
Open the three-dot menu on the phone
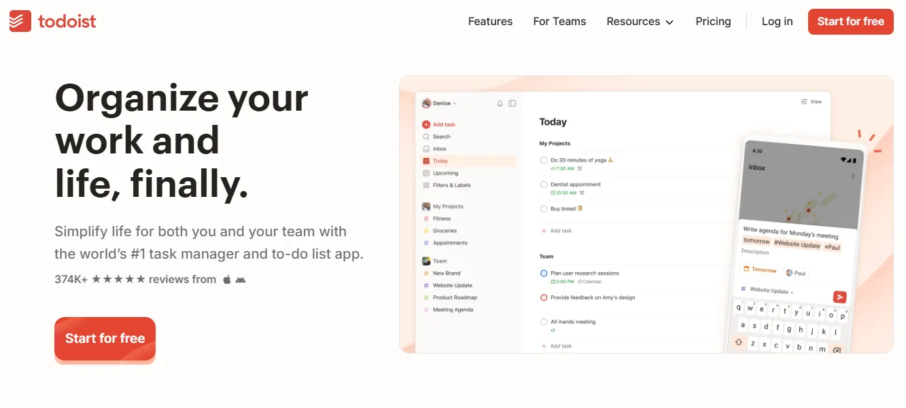coord(853,176)
